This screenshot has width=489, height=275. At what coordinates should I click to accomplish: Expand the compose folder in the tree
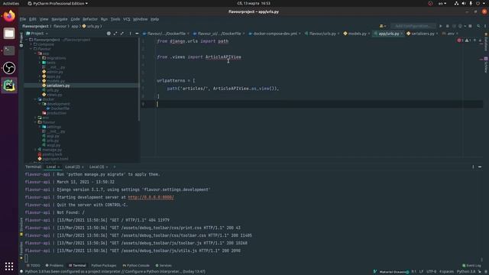[x=31, y=44]
